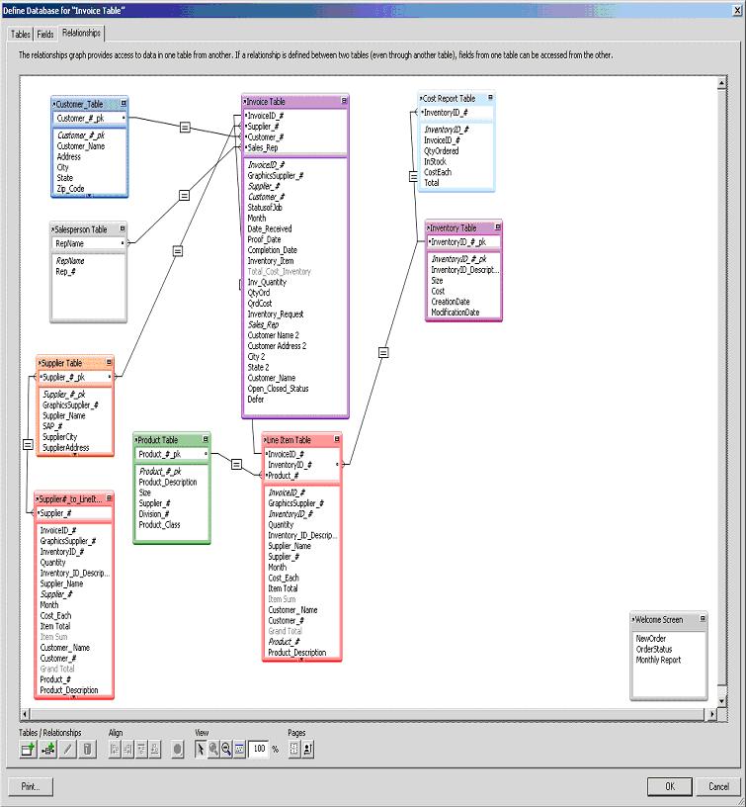This screenshot has height=807, width=746.
Task: Click the show page breaks icon
Action: pos(294,750)
